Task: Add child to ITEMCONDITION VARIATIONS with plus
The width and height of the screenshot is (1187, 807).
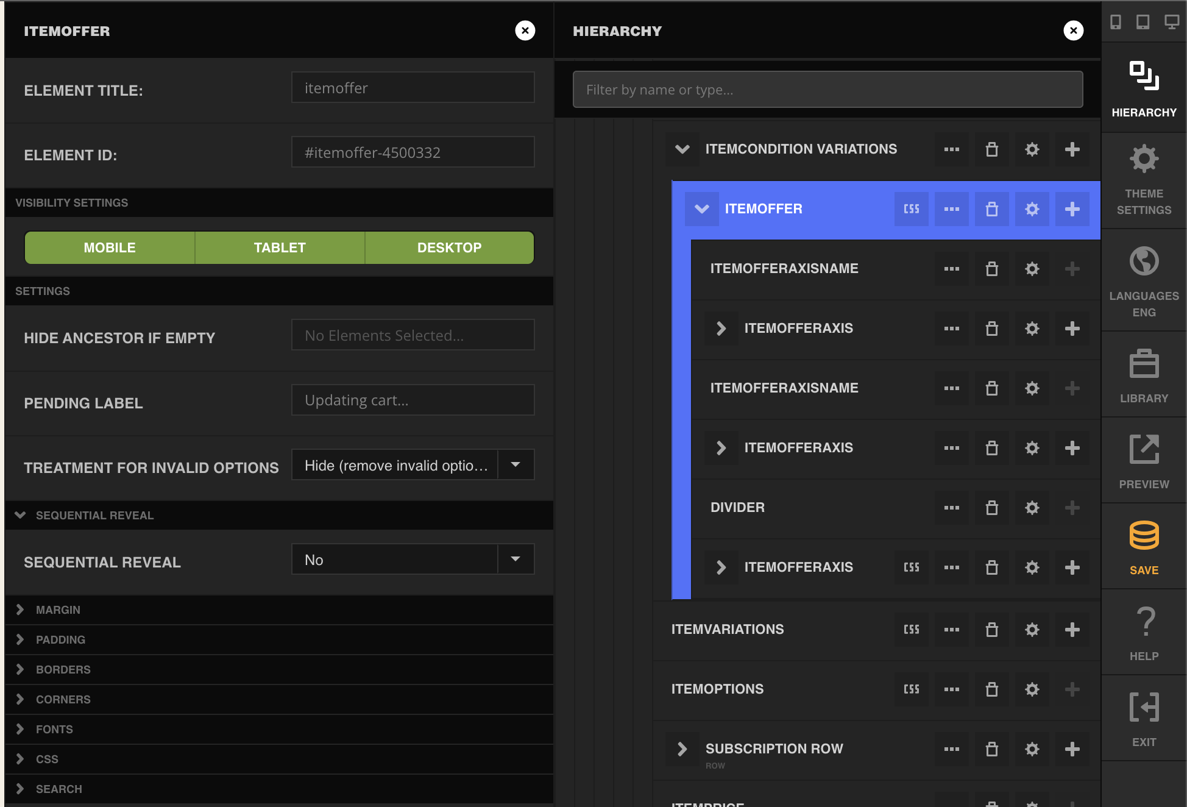Action: 1072,149
